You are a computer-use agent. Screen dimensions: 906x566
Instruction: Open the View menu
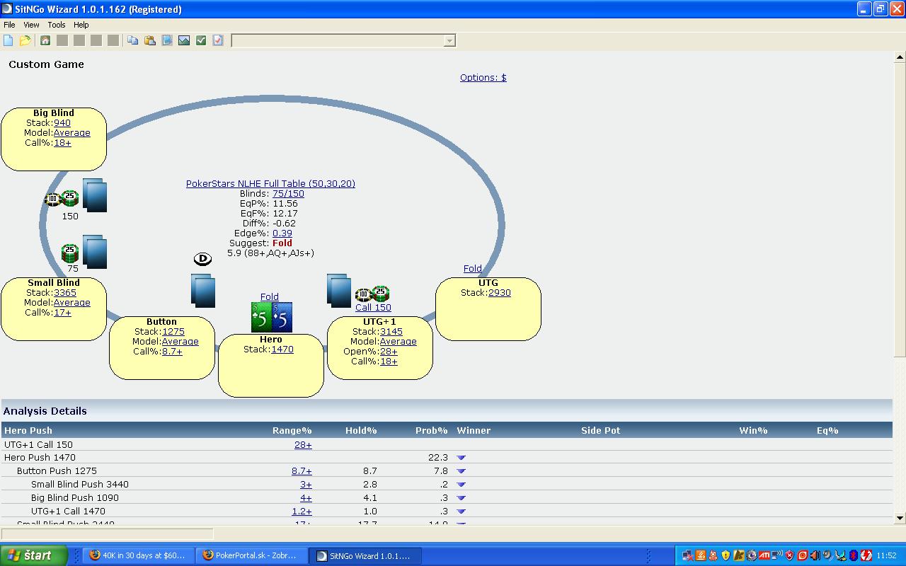point(31,25)
